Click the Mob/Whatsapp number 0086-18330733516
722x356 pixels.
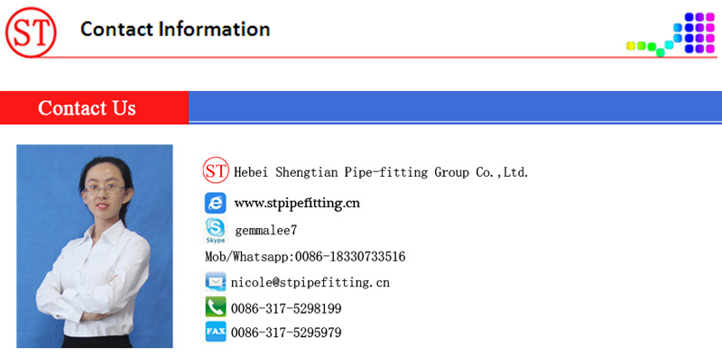(x=305, y=256)
